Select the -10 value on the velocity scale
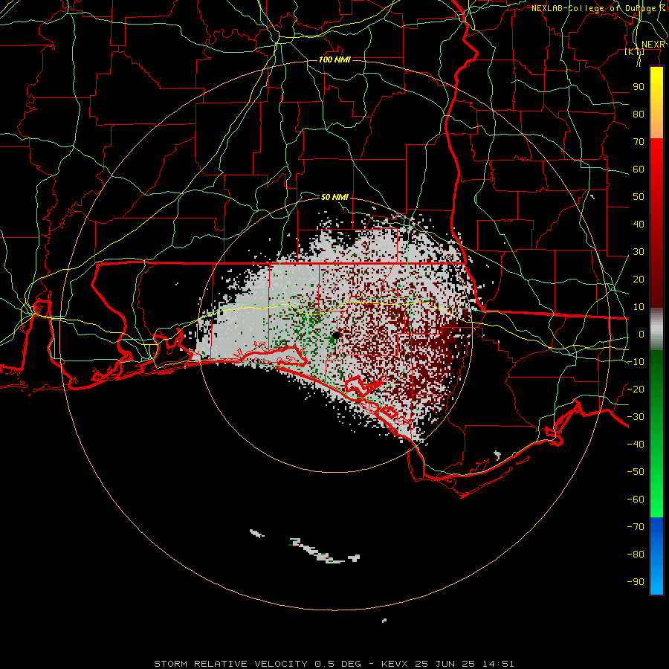The image size is (669, 669). (x=636, y=362)
